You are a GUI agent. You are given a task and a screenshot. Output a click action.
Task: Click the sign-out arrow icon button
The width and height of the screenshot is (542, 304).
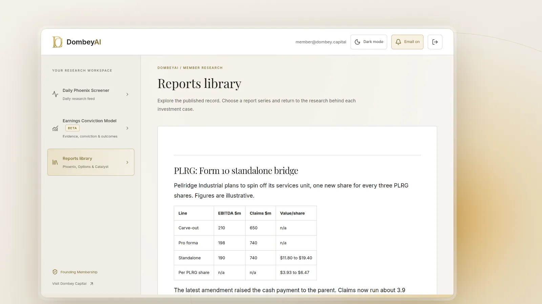(435, 42)
